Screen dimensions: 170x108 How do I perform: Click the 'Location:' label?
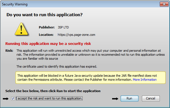pos(46,35)
